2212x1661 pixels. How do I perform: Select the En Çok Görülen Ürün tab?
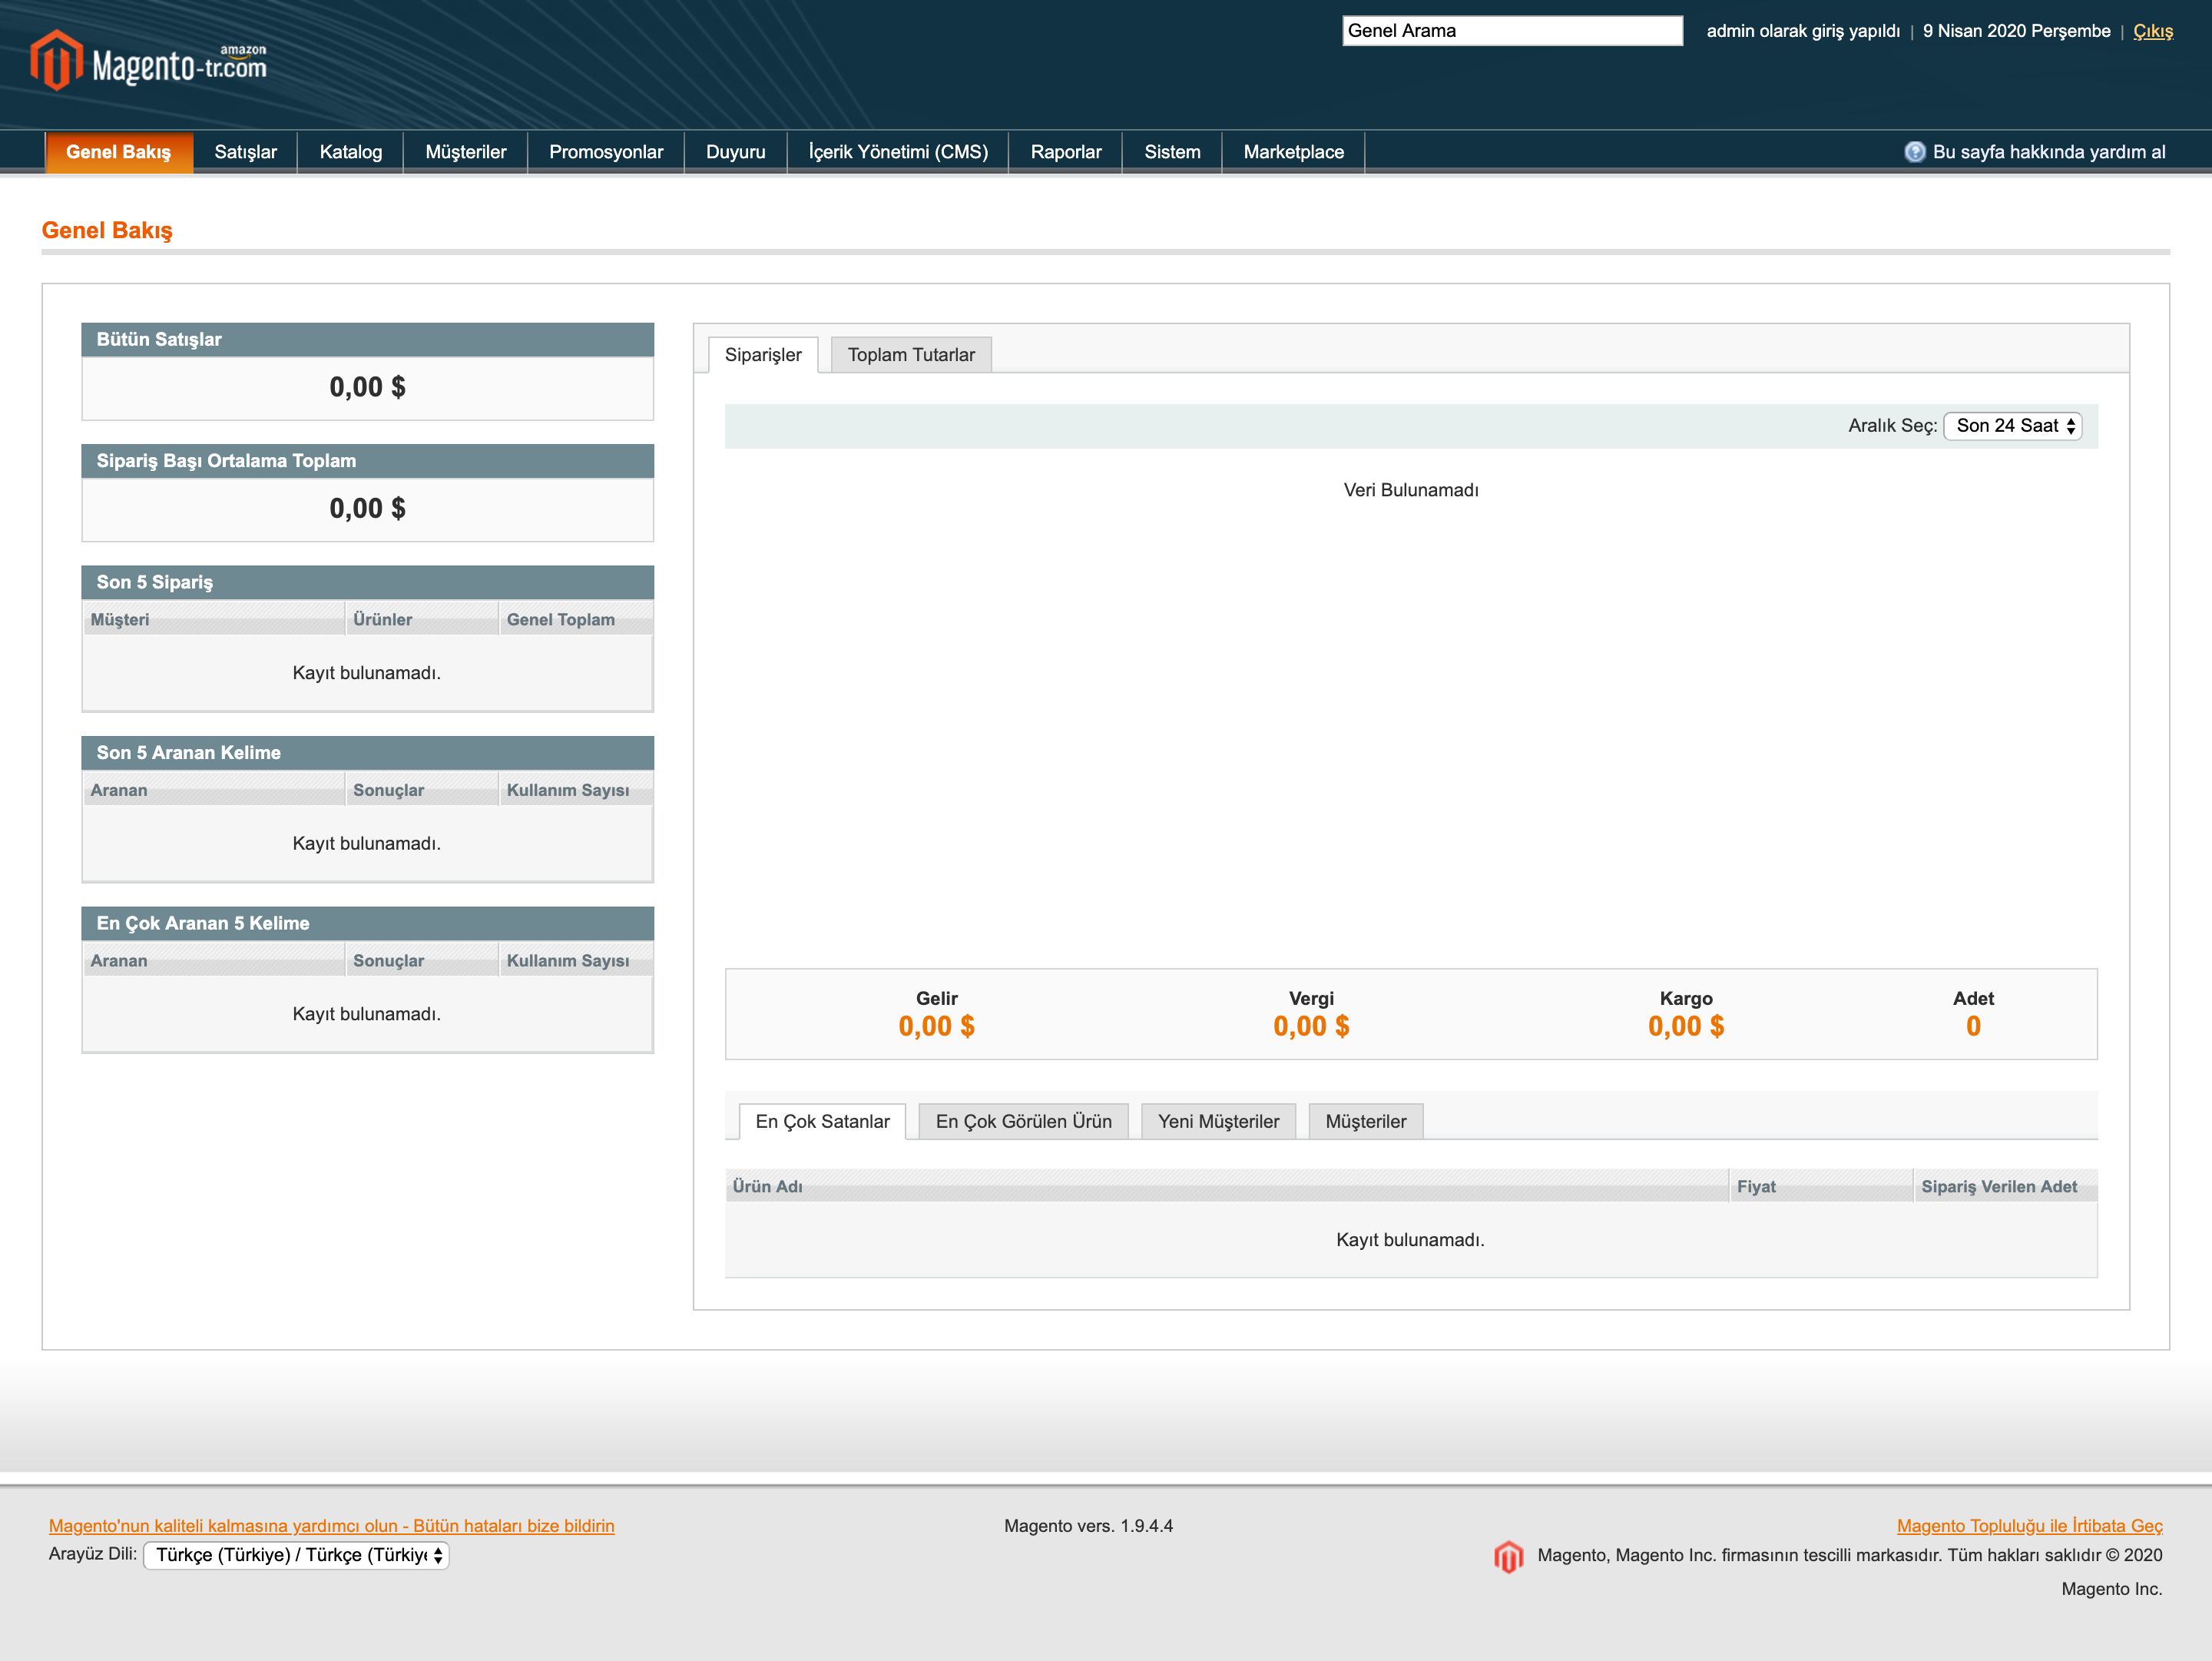[x=1023, y=1121]
